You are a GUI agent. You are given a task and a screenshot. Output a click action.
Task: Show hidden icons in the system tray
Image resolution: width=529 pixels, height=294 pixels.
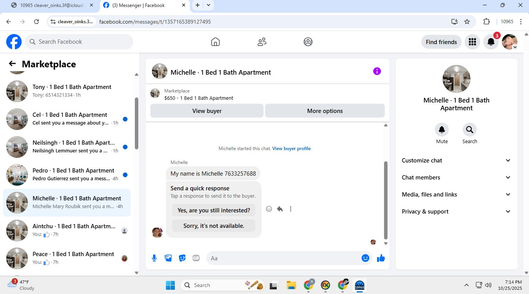pos(466,285)
